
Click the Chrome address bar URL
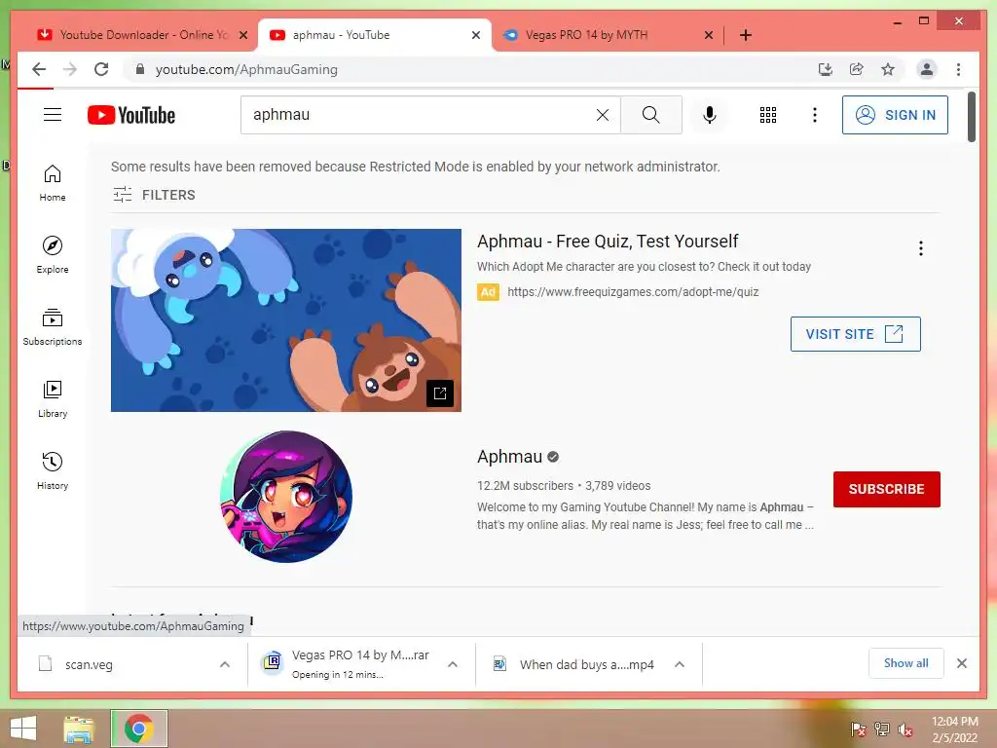(246, 69)
